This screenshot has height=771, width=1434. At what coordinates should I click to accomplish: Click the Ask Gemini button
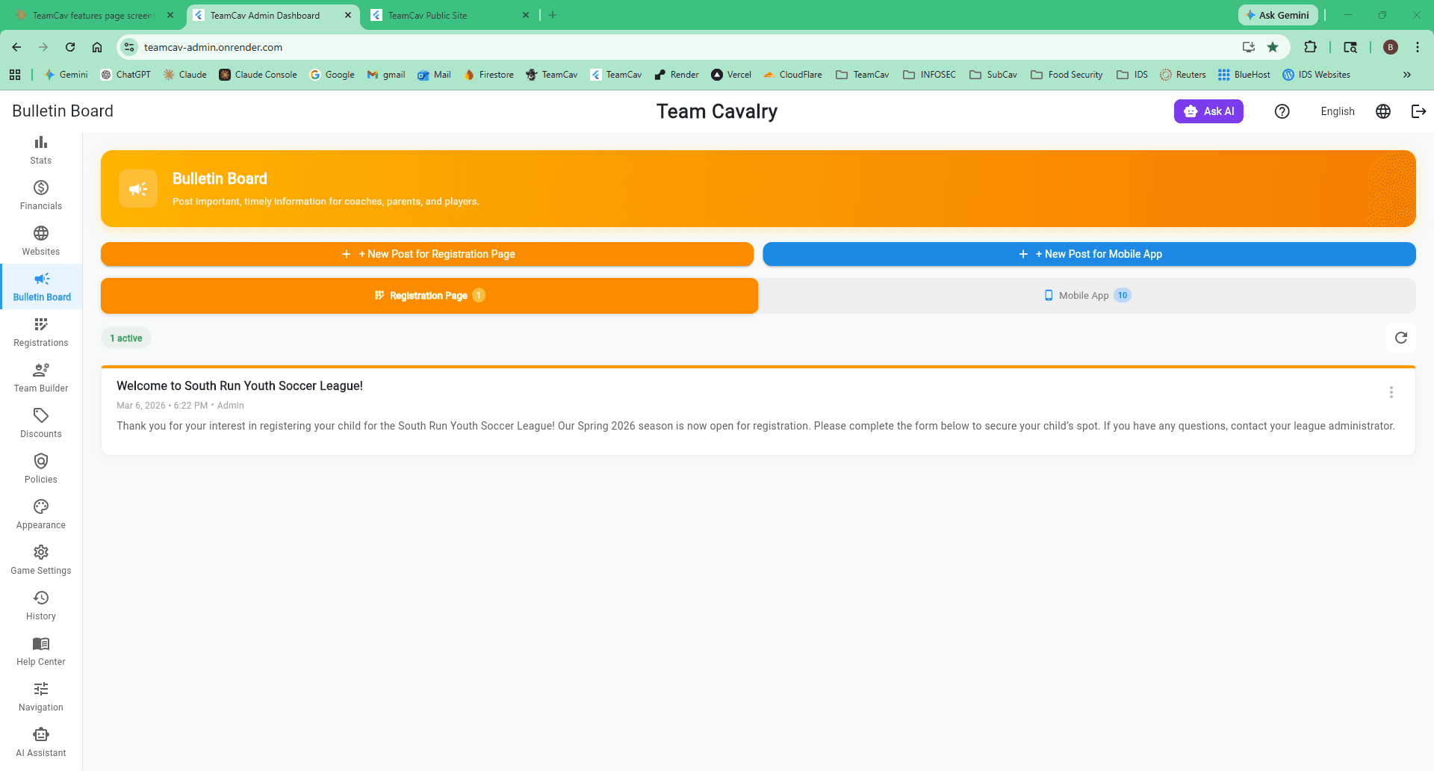1277,15
